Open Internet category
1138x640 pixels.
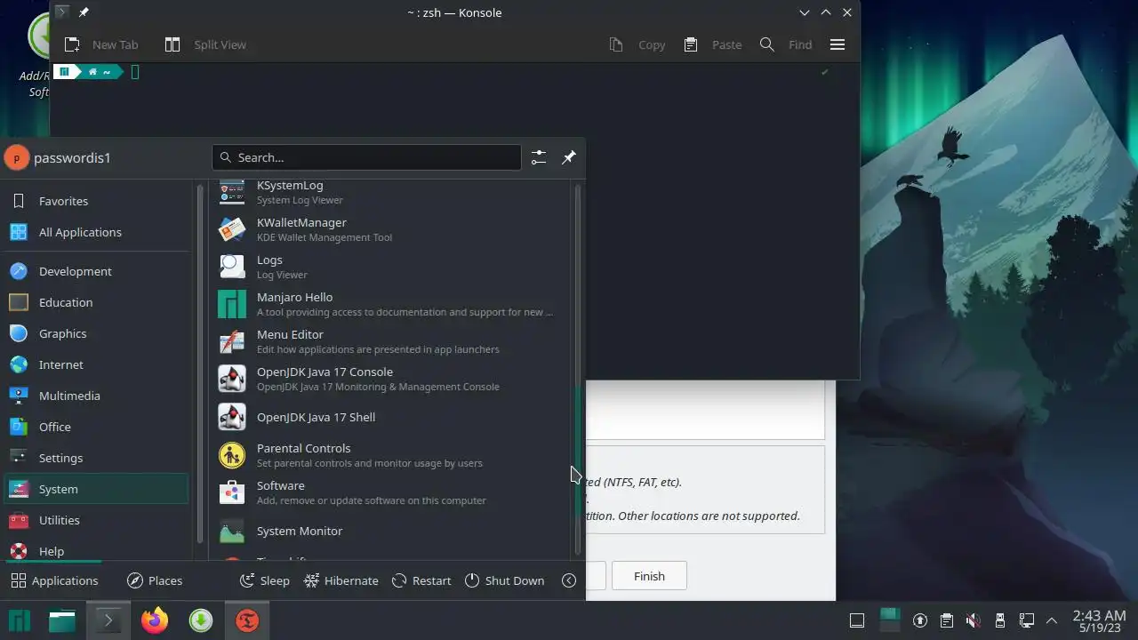(96, 364)
